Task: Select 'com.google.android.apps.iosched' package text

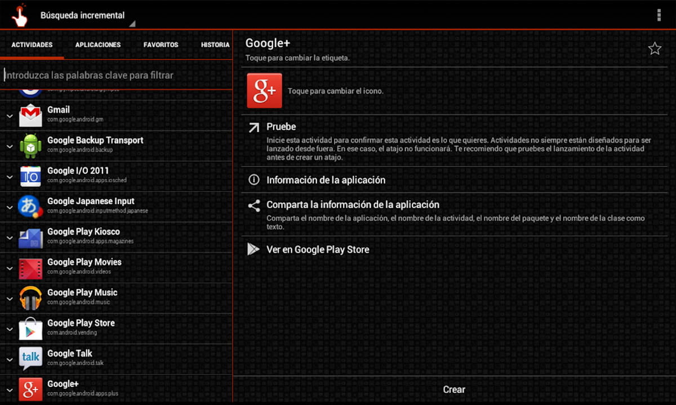Action: (87, 181)
